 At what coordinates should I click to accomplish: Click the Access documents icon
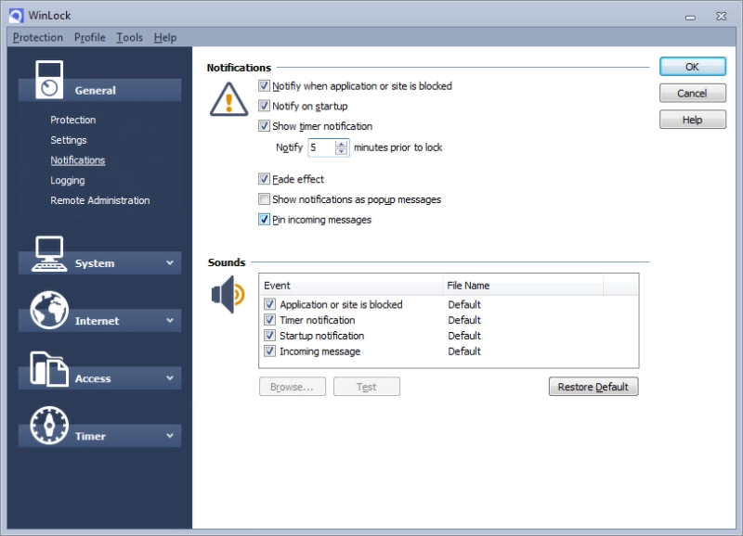(49, 368)
